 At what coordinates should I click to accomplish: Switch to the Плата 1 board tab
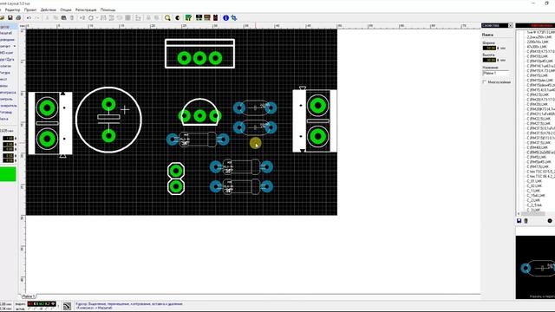28,296
